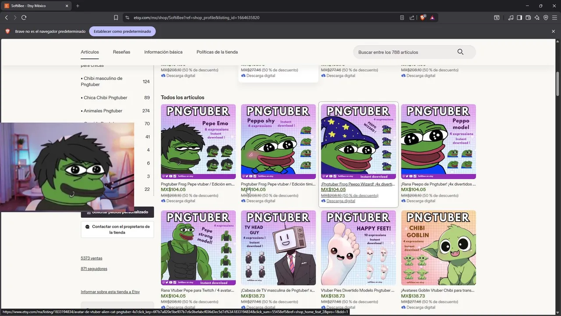Click Establecer como predeterminado button

122,32
